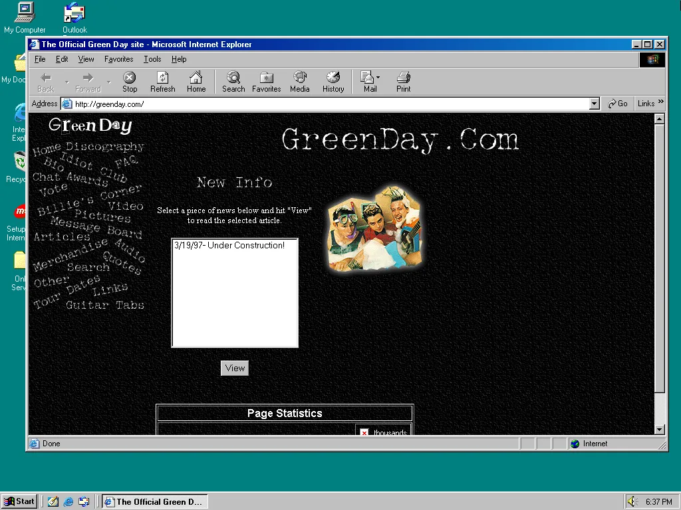Open the File menu
The width and height of the screenshot is (681, 510).
[x=39, y=59]
